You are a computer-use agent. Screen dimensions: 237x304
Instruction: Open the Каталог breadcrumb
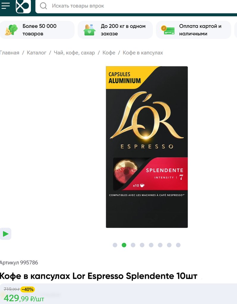[37, 53]
